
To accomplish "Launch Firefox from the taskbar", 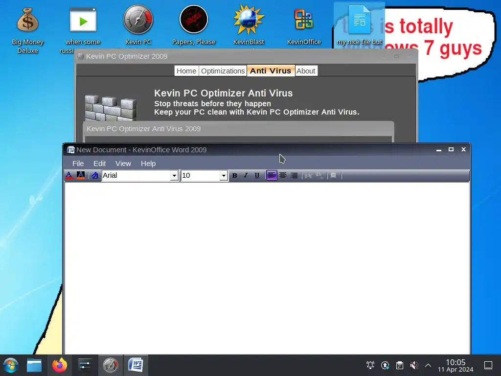I will pyautogui.click(x=60, y=365).
